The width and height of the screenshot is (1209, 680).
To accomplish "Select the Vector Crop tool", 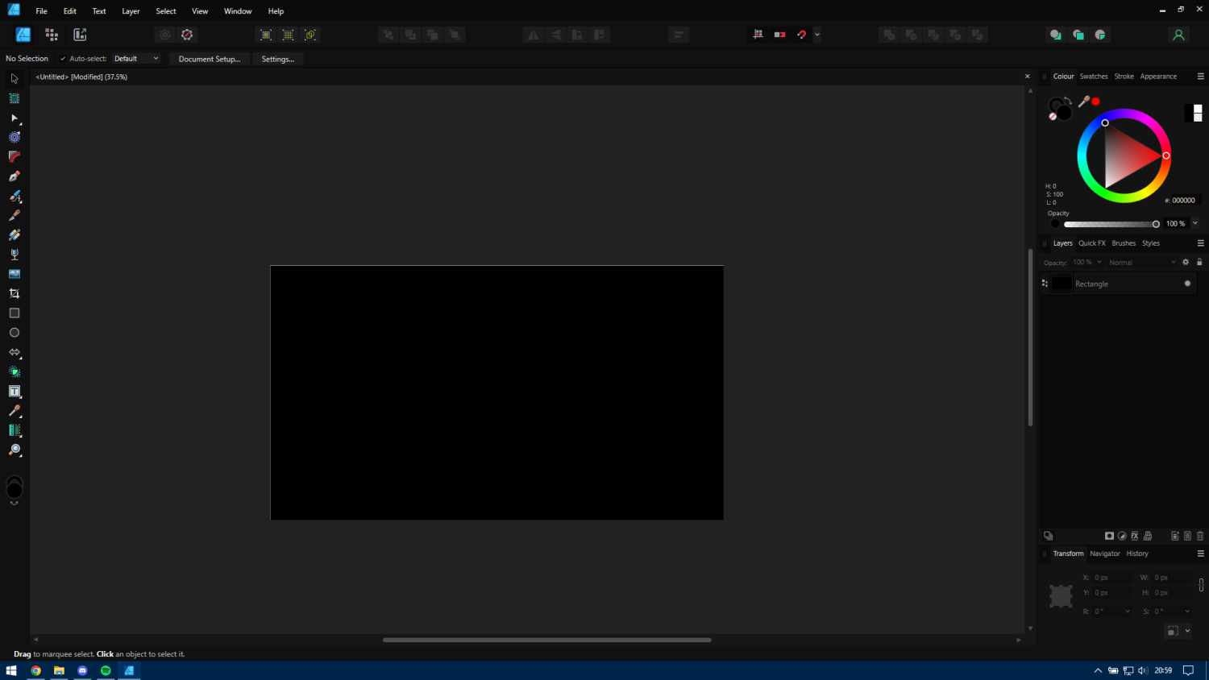I will [x=14, y=293].
